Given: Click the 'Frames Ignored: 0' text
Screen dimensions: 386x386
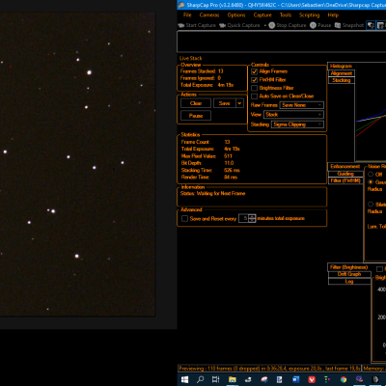Looking at the screenshot, I should (201, 78).
